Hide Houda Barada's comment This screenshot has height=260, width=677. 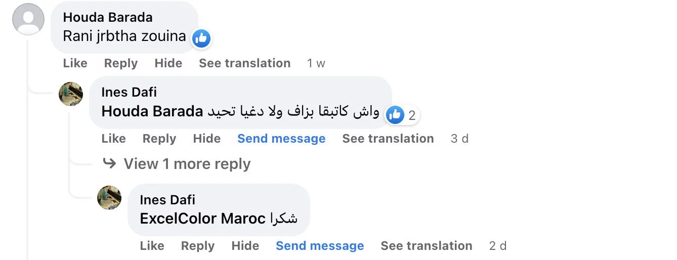click(168, 63)
